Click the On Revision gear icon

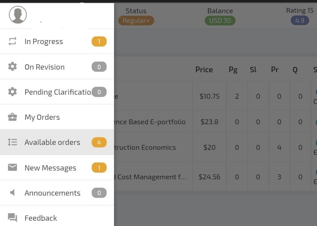(x=12, y=67)
